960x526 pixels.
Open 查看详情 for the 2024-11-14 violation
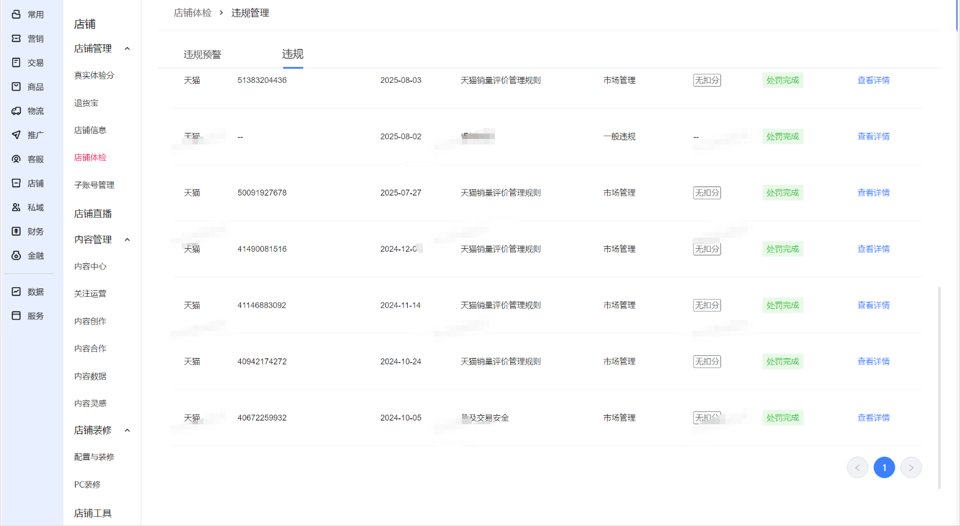click(873, 305)
